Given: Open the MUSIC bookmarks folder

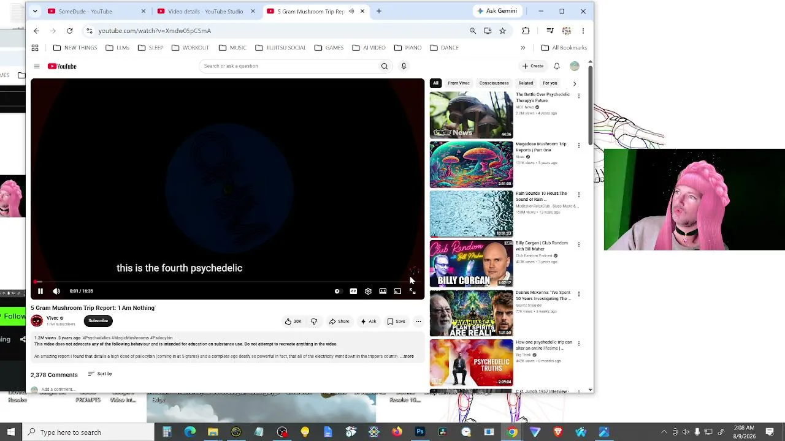Looking at the screenshot, I should tap(232, 48).
